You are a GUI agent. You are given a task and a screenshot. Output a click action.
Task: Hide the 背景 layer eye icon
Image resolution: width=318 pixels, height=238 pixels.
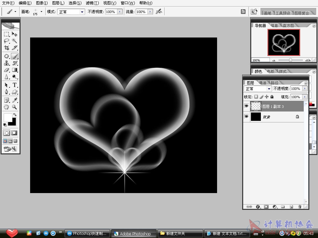pos(246,117)
